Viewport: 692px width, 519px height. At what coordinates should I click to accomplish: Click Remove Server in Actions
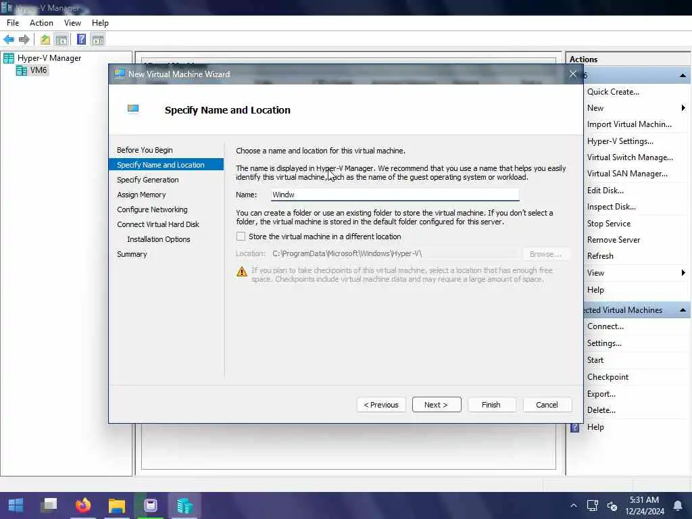point(614,240)
